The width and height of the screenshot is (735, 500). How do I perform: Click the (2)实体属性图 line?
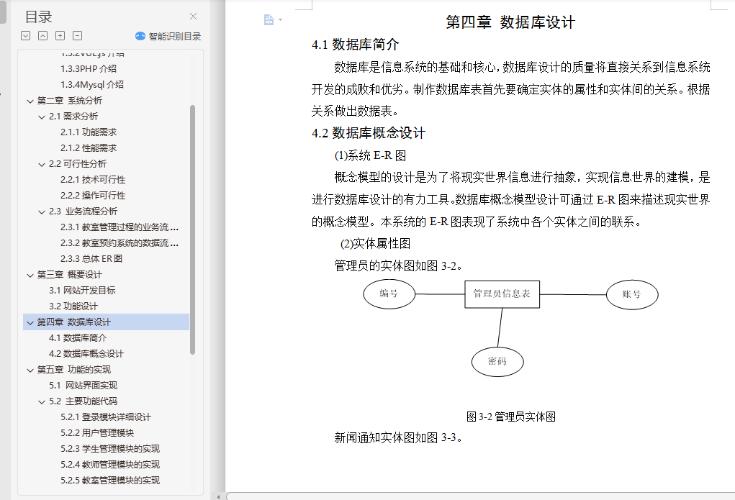click(376, 244)
